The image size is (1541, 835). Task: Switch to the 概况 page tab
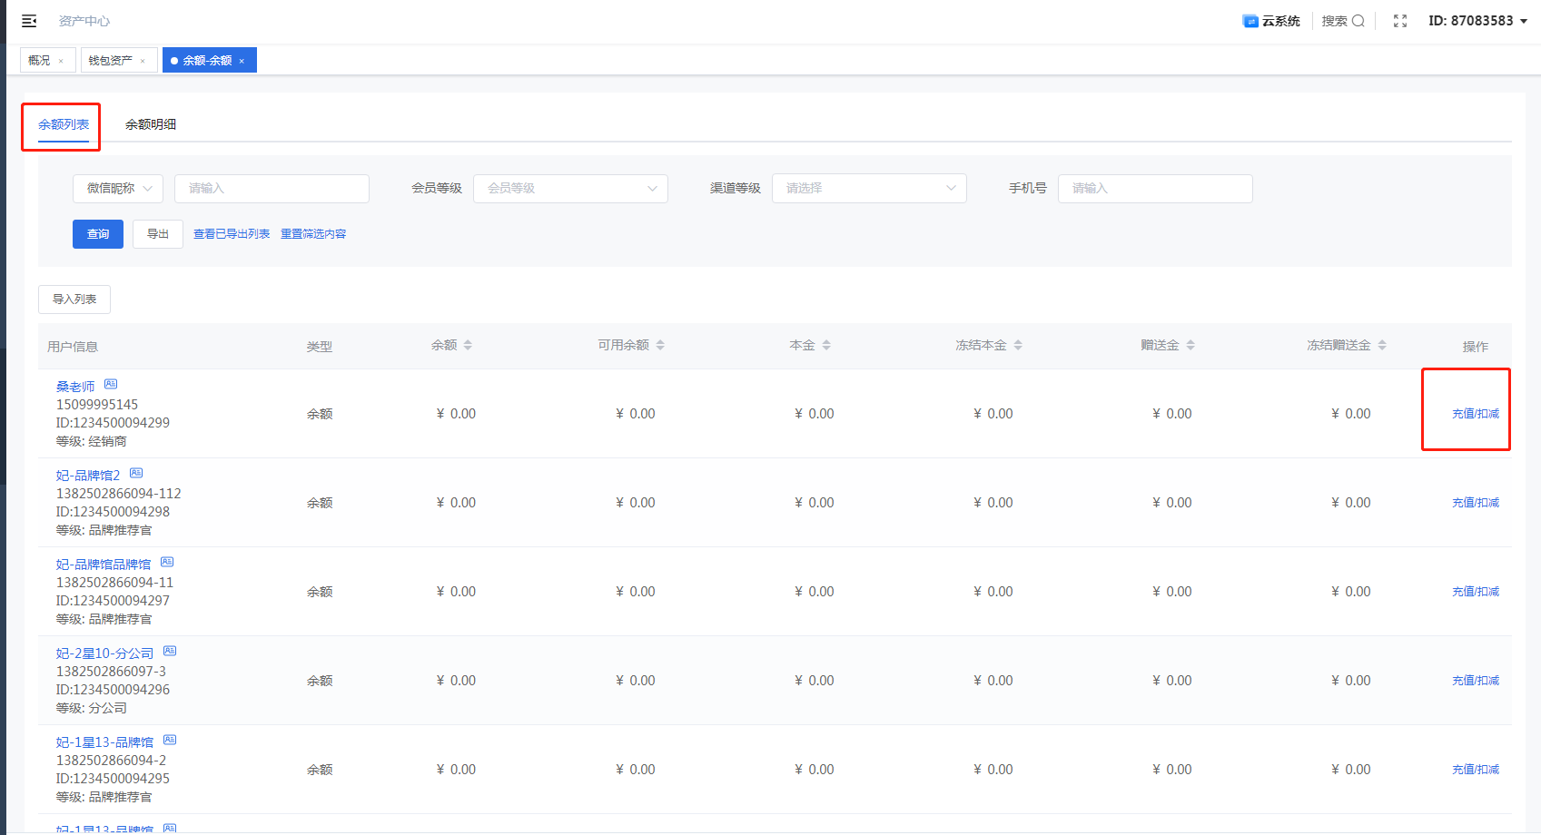point(39,61)
